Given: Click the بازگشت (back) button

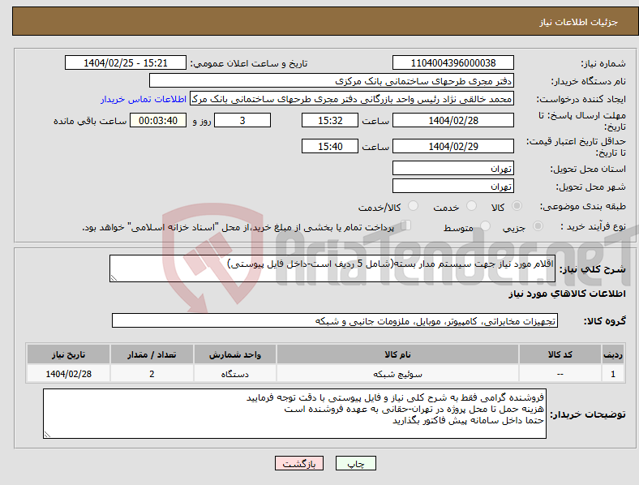Looking at the screenshot, I should point(299,463).
